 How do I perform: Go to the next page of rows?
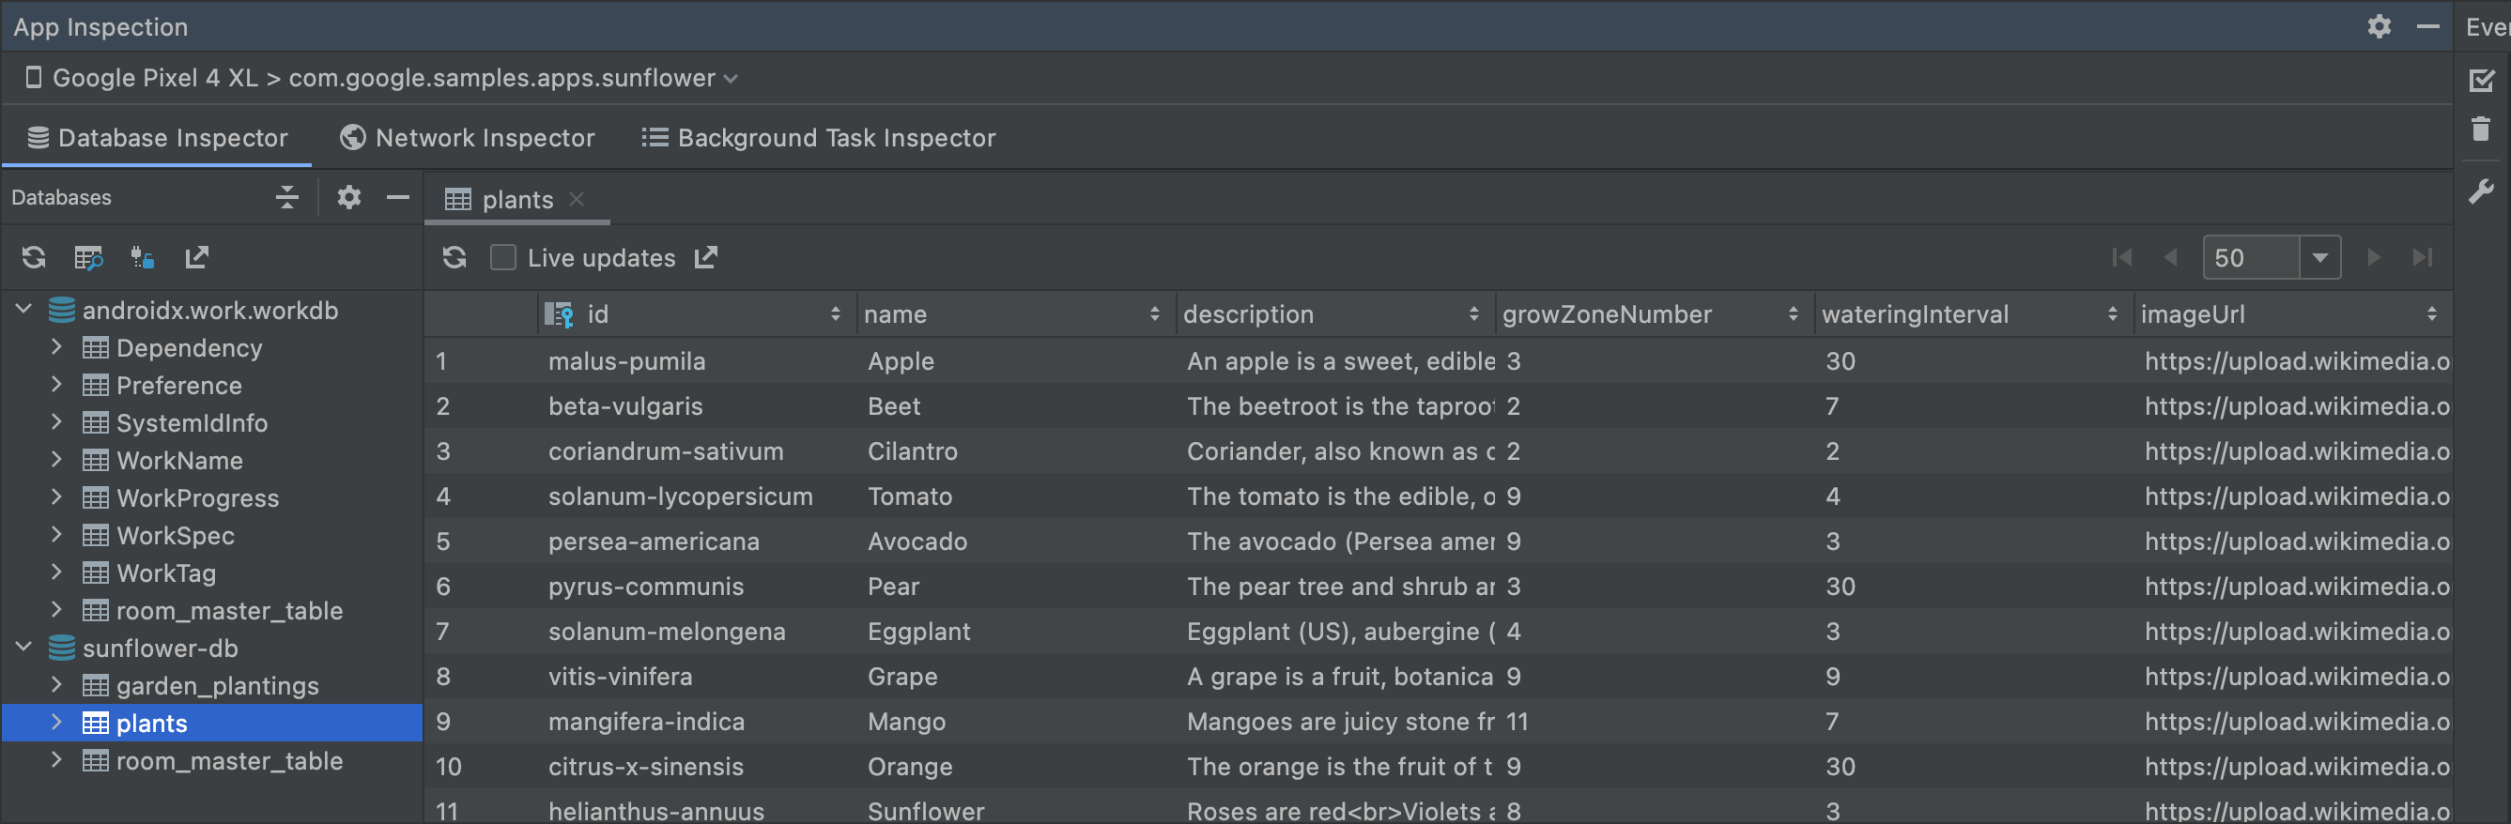coord(2373,257)
